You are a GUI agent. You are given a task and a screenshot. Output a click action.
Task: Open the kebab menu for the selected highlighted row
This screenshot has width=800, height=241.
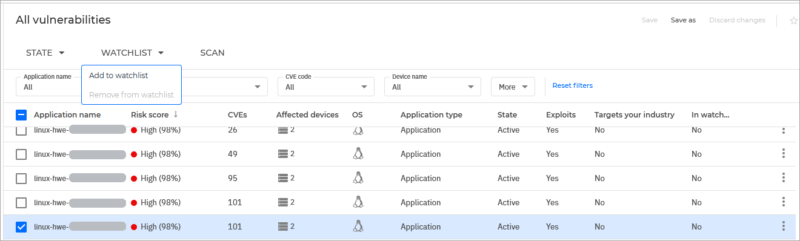click(783, 226)
